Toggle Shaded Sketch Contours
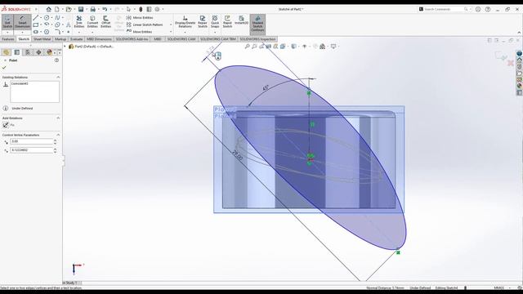The height and width of the screenshot is (294, 523). coord(257,24)
